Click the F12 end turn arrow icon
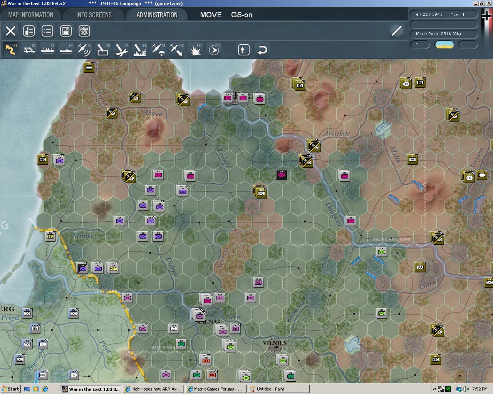The height and width of the screenshot is (394, 493). tap(214, 50)
